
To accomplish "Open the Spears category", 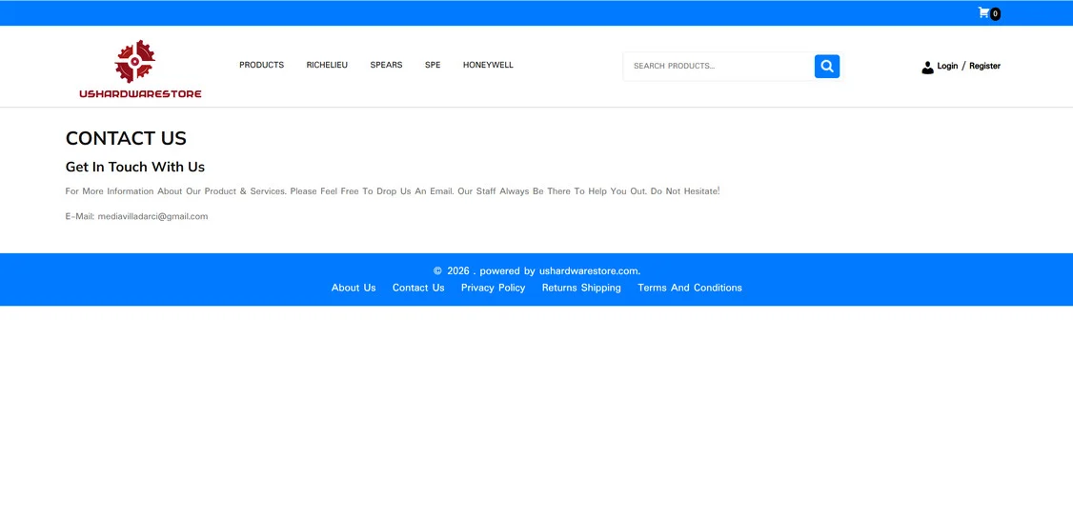I will pyautogui.click(x=386, y=65).
